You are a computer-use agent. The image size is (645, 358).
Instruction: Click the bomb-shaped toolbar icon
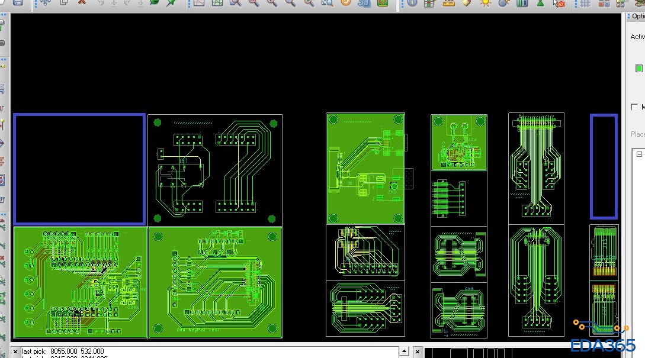pos(503,3)
